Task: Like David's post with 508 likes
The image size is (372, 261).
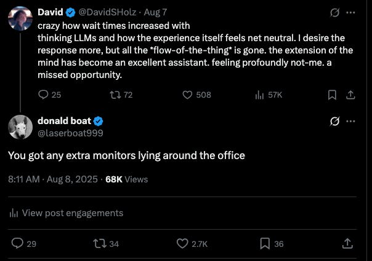Action: pyautogui.click(x=188, y=95)
